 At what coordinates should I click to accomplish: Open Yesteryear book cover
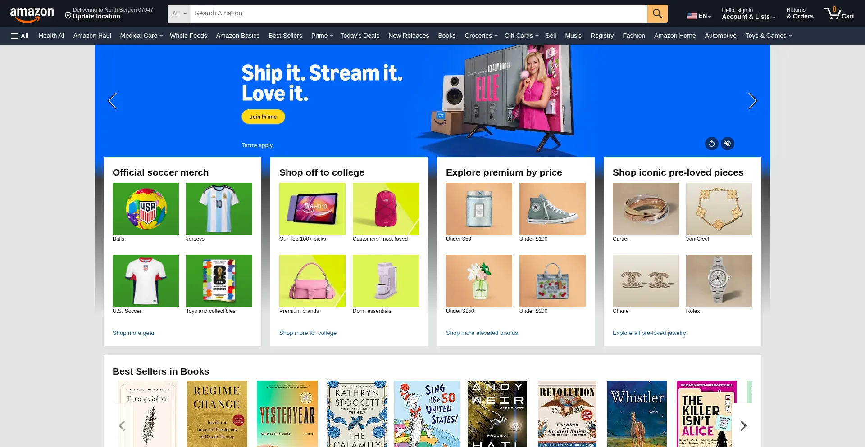287,414
